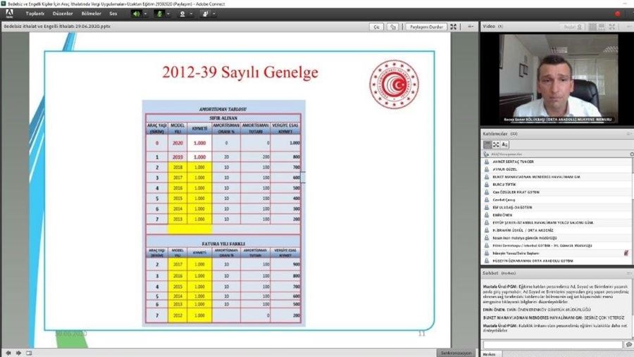Expand dropdown arrow beside raise hand icon

[x=214, y=13]
